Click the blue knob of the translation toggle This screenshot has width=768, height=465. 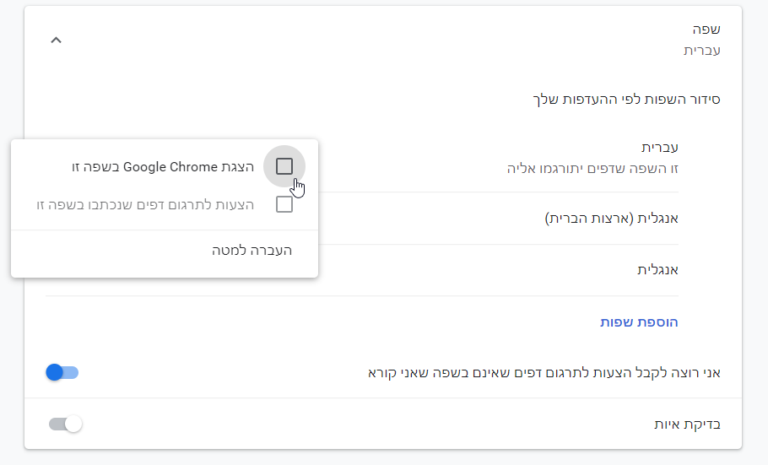[55, 372]
